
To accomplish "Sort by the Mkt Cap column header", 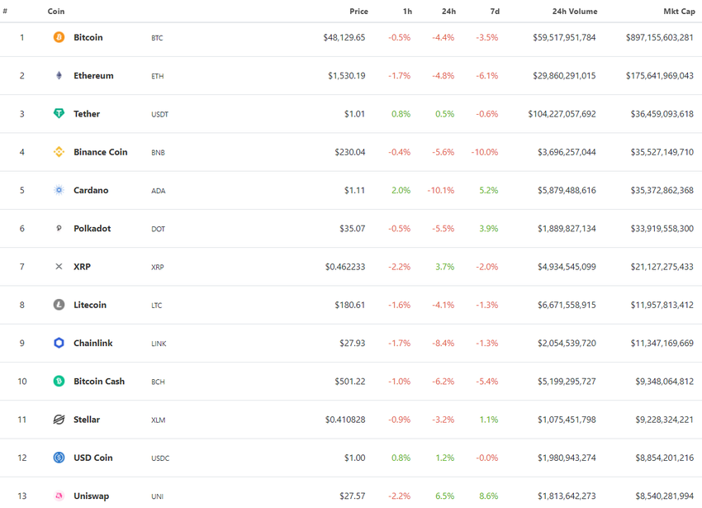I will point(679,12).
